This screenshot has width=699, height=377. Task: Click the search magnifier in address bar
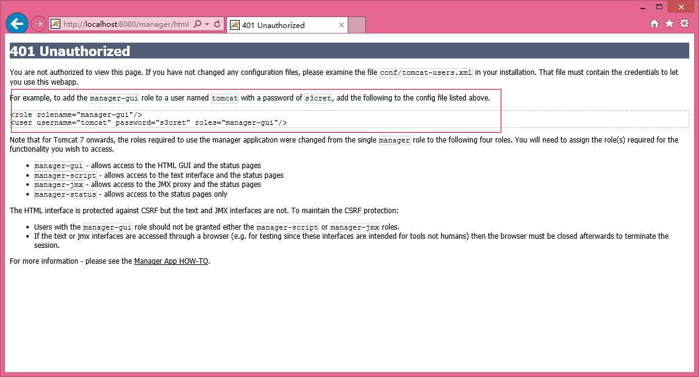pyautogui.click(x=198, y=24)
